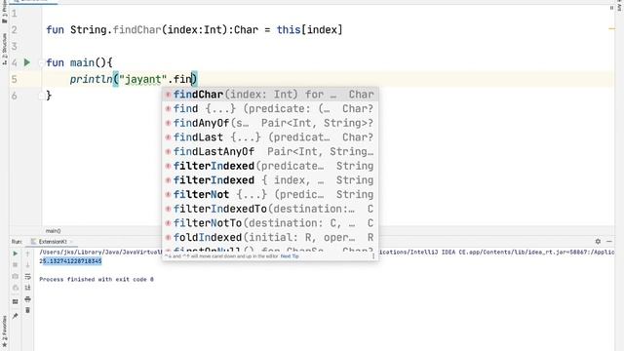Click main() breadcrumb below editor

(53, 231)
